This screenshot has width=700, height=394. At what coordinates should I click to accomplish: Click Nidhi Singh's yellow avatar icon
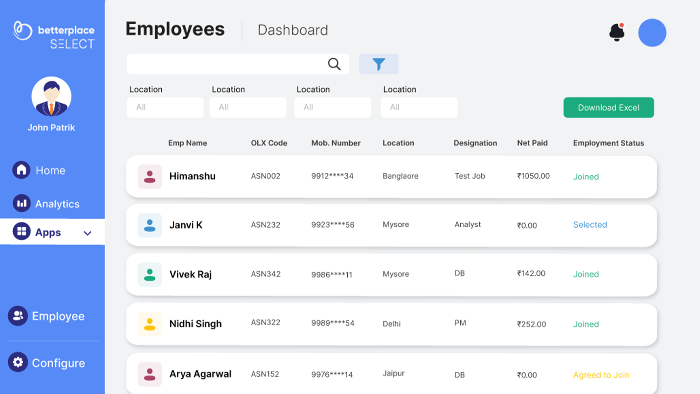[x=149, y=324]
